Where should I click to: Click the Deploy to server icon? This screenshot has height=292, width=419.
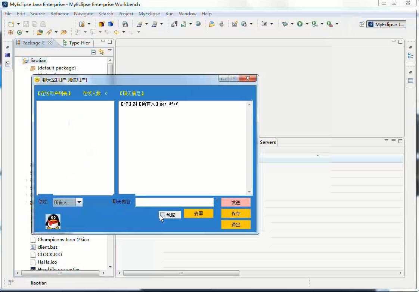pyautogui.click(x=174, y=24)
